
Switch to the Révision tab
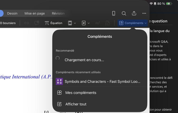click(x=58, y=13)
